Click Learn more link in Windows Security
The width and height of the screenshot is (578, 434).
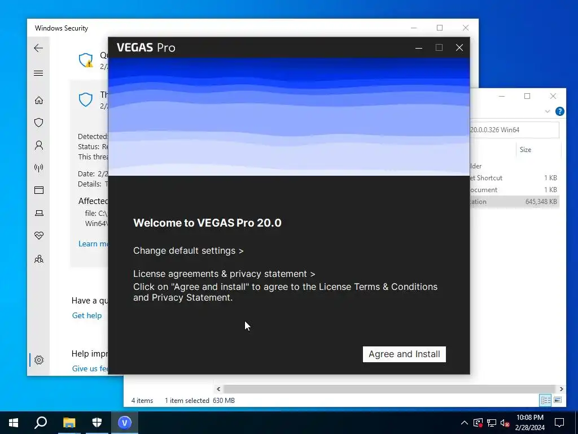tap(93, 244)
